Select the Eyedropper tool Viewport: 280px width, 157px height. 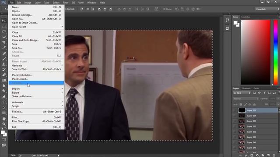pyautogui.click(x=4, y=48)
